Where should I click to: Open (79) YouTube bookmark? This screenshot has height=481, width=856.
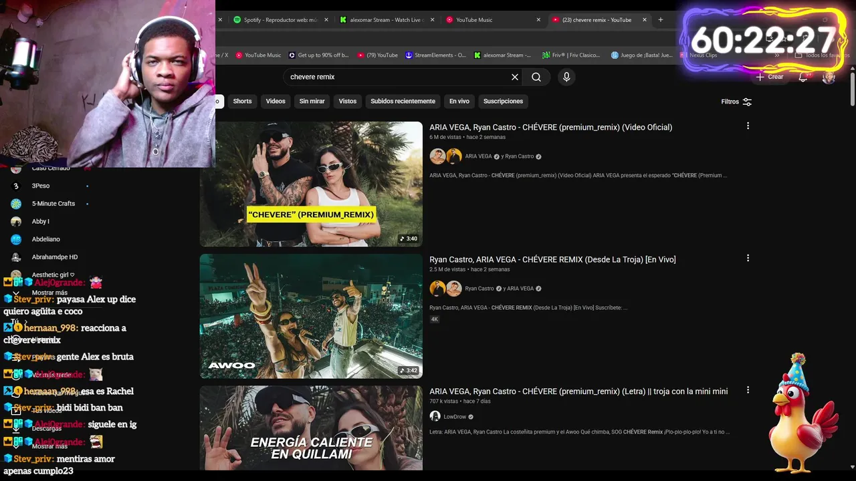pyautogui.click(x=378, y=55)
